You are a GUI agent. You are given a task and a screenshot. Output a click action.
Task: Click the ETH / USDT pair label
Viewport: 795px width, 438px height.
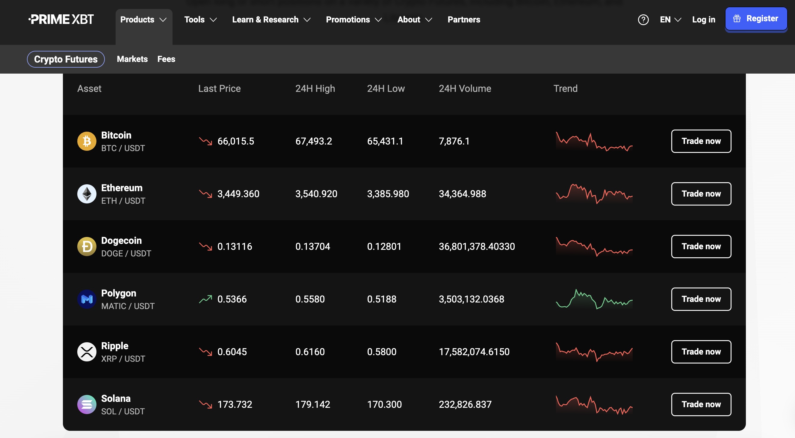[x=123, y=201]
